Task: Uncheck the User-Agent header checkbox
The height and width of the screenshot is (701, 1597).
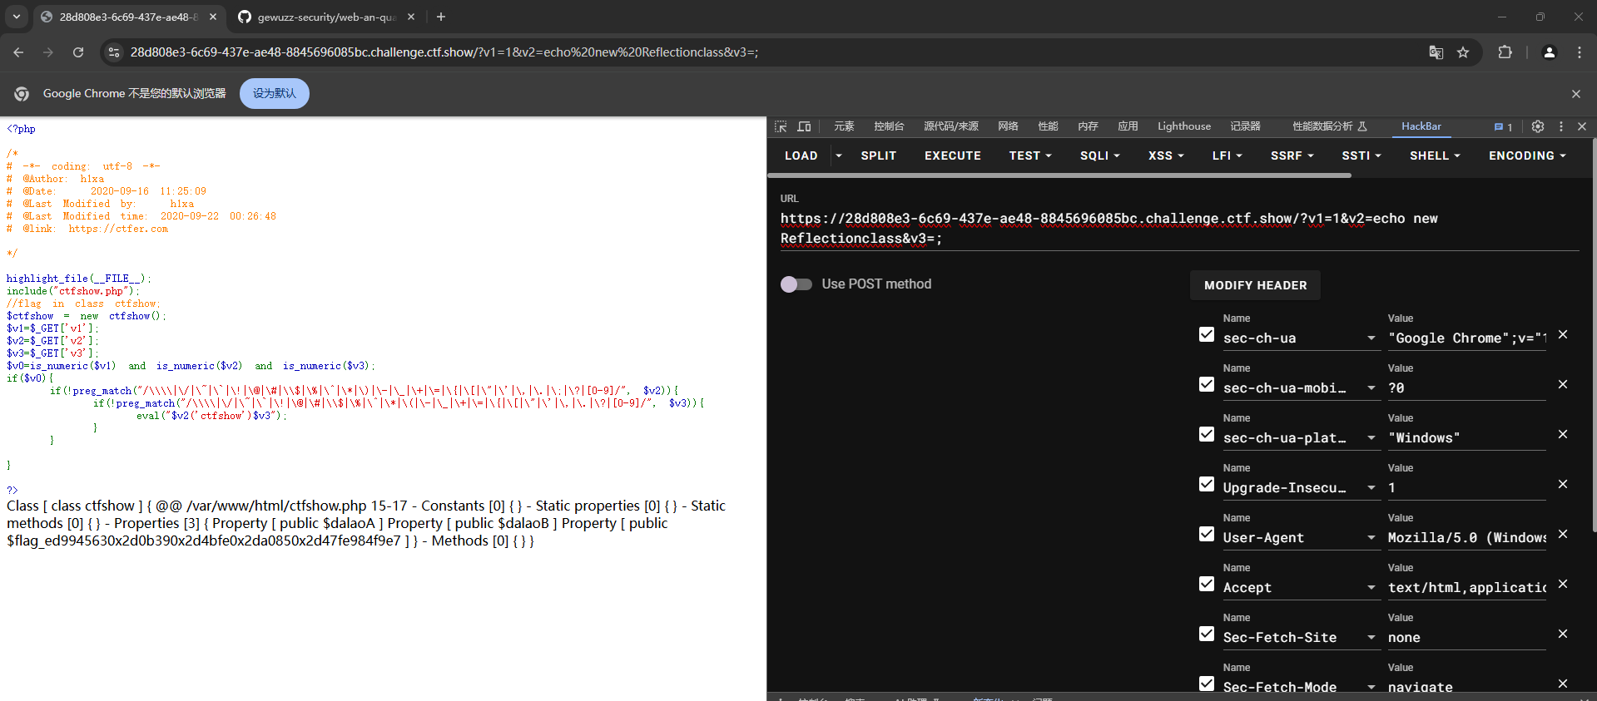Action: 1207,534
